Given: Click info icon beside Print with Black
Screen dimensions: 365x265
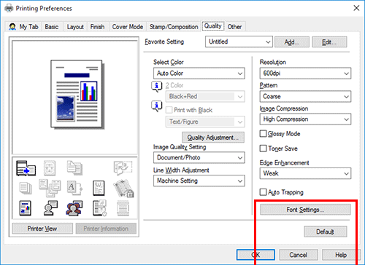Looking at the screenshot, I should 157,106.
